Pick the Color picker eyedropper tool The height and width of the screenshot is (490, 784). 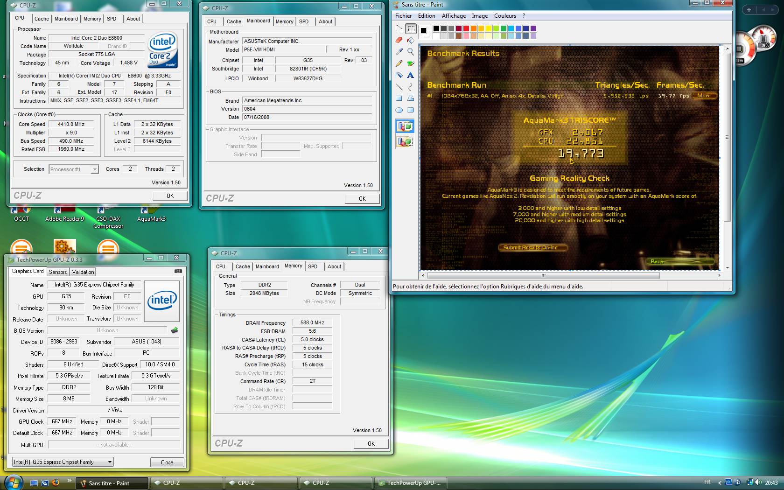(399, 52)
